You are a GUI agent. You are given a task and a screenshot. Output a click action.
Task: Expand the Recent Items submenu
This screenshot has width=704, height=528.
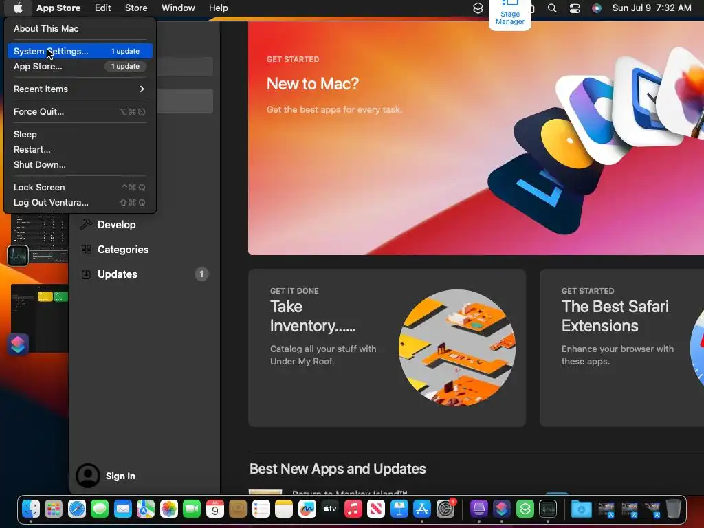(80, 89)
